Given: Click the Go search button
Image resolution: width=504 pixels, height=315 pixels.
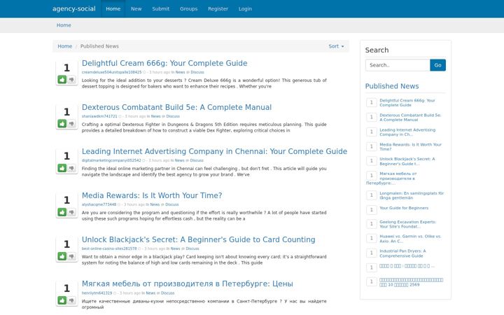Looking at the screenshot, I should [437, 65].
